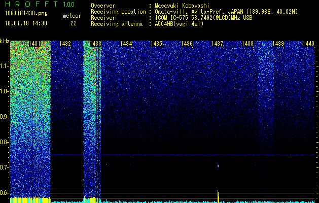
Task: Select the observer name Masayuki Kobayashi
Action: click(182, 6)
